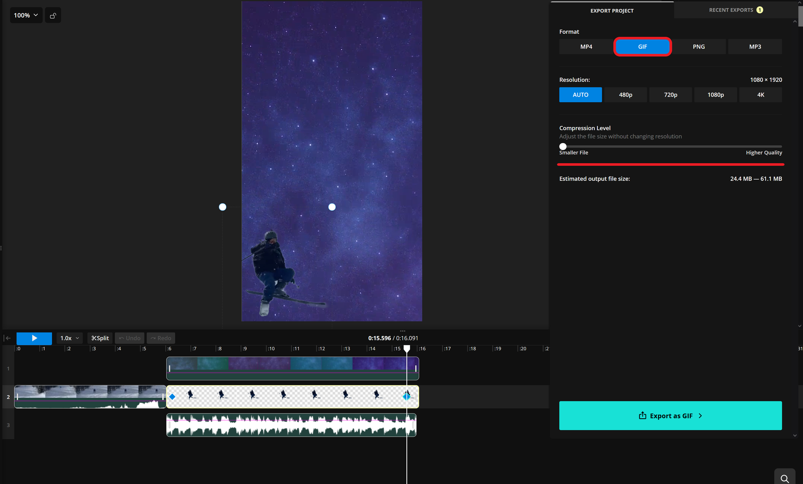803x484 pixels.
Task: Click the Redo arrow button
Action: click(x=161, y=338)
